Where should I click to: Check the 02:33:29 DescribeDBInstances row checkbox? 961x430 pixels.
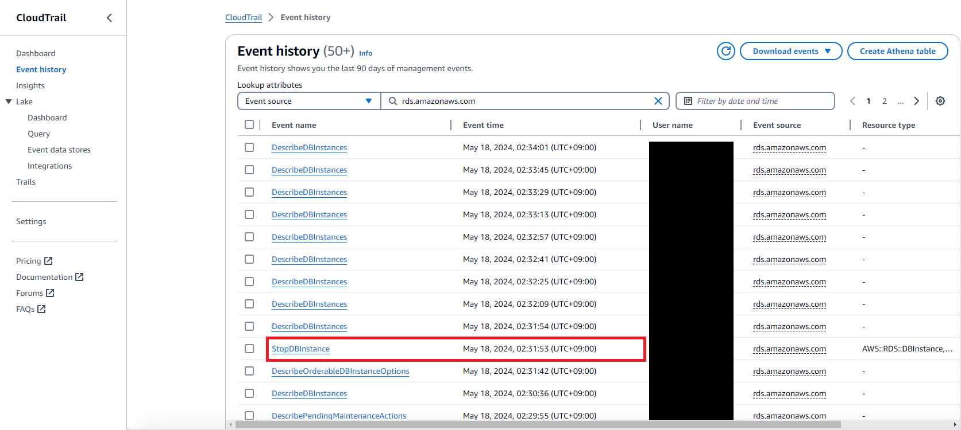249,192
